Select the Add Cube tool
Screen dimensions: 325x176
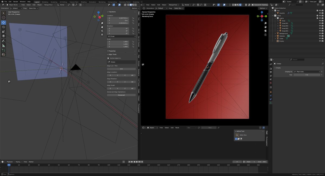(x=4, y=50)
